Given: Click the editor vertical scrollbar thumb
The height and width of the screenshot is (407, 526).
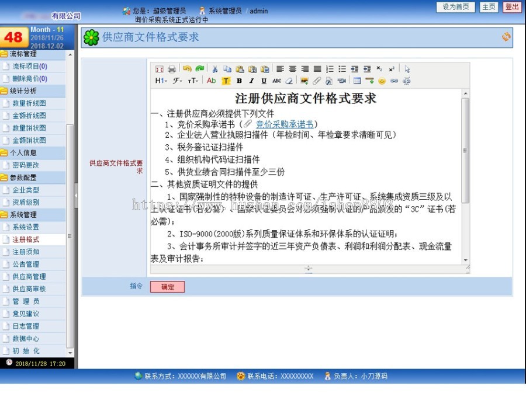Looking at the screenshot, I should (x=465, y=150).
